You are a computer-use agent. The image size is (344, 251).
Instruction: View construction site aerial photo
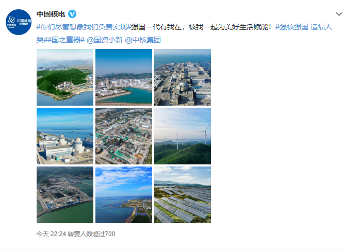(x=124, y=136)
